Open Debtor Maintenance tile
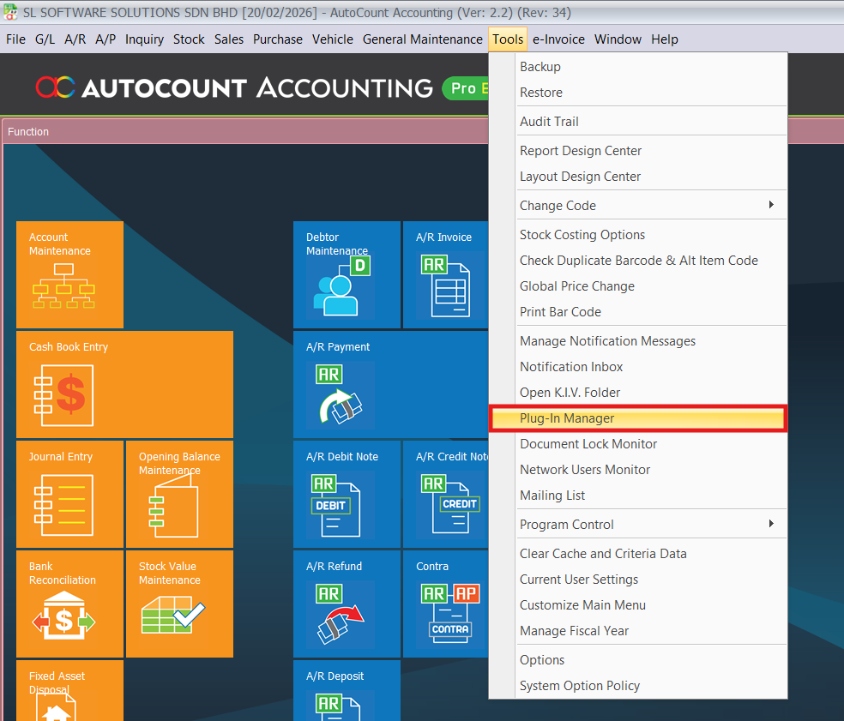The width and height of the screenshot is (844, 721). coord(347,274)
